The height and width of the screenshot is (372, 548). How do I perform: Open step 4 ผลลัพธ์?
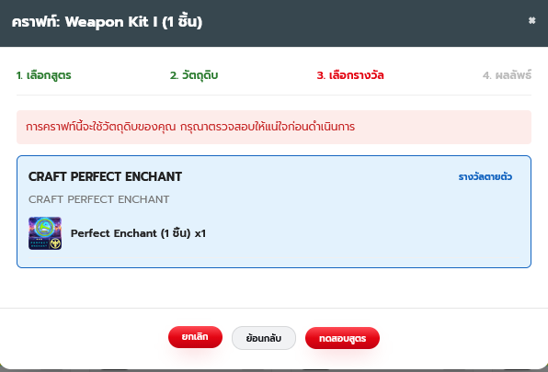[508, 75]
